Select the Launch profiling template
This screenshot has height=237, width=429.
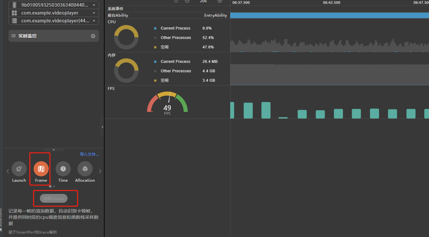coord(19,169)
